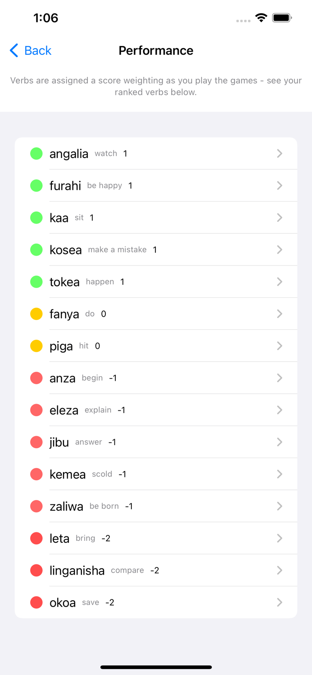Screen dimensions: 312x675
Task: Expand the entry for linganisha
Action: tap(279, 570)
